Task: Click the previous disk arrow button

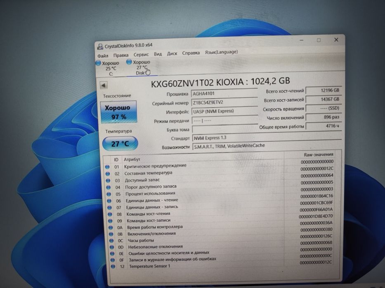Action: coord(104,86)
